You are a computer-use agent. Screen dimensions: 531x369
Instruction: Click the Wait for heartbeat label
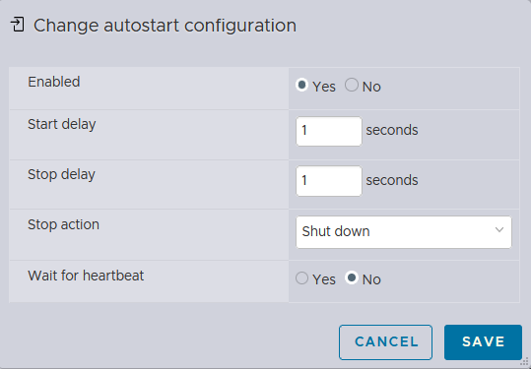tap(86, 276)
